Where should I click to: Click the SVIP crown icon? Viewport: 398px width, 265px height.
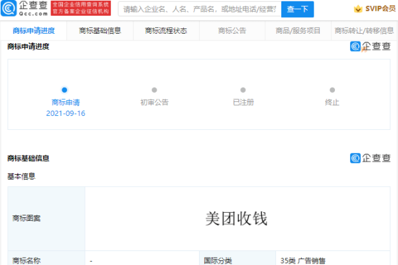click(358, 9)
